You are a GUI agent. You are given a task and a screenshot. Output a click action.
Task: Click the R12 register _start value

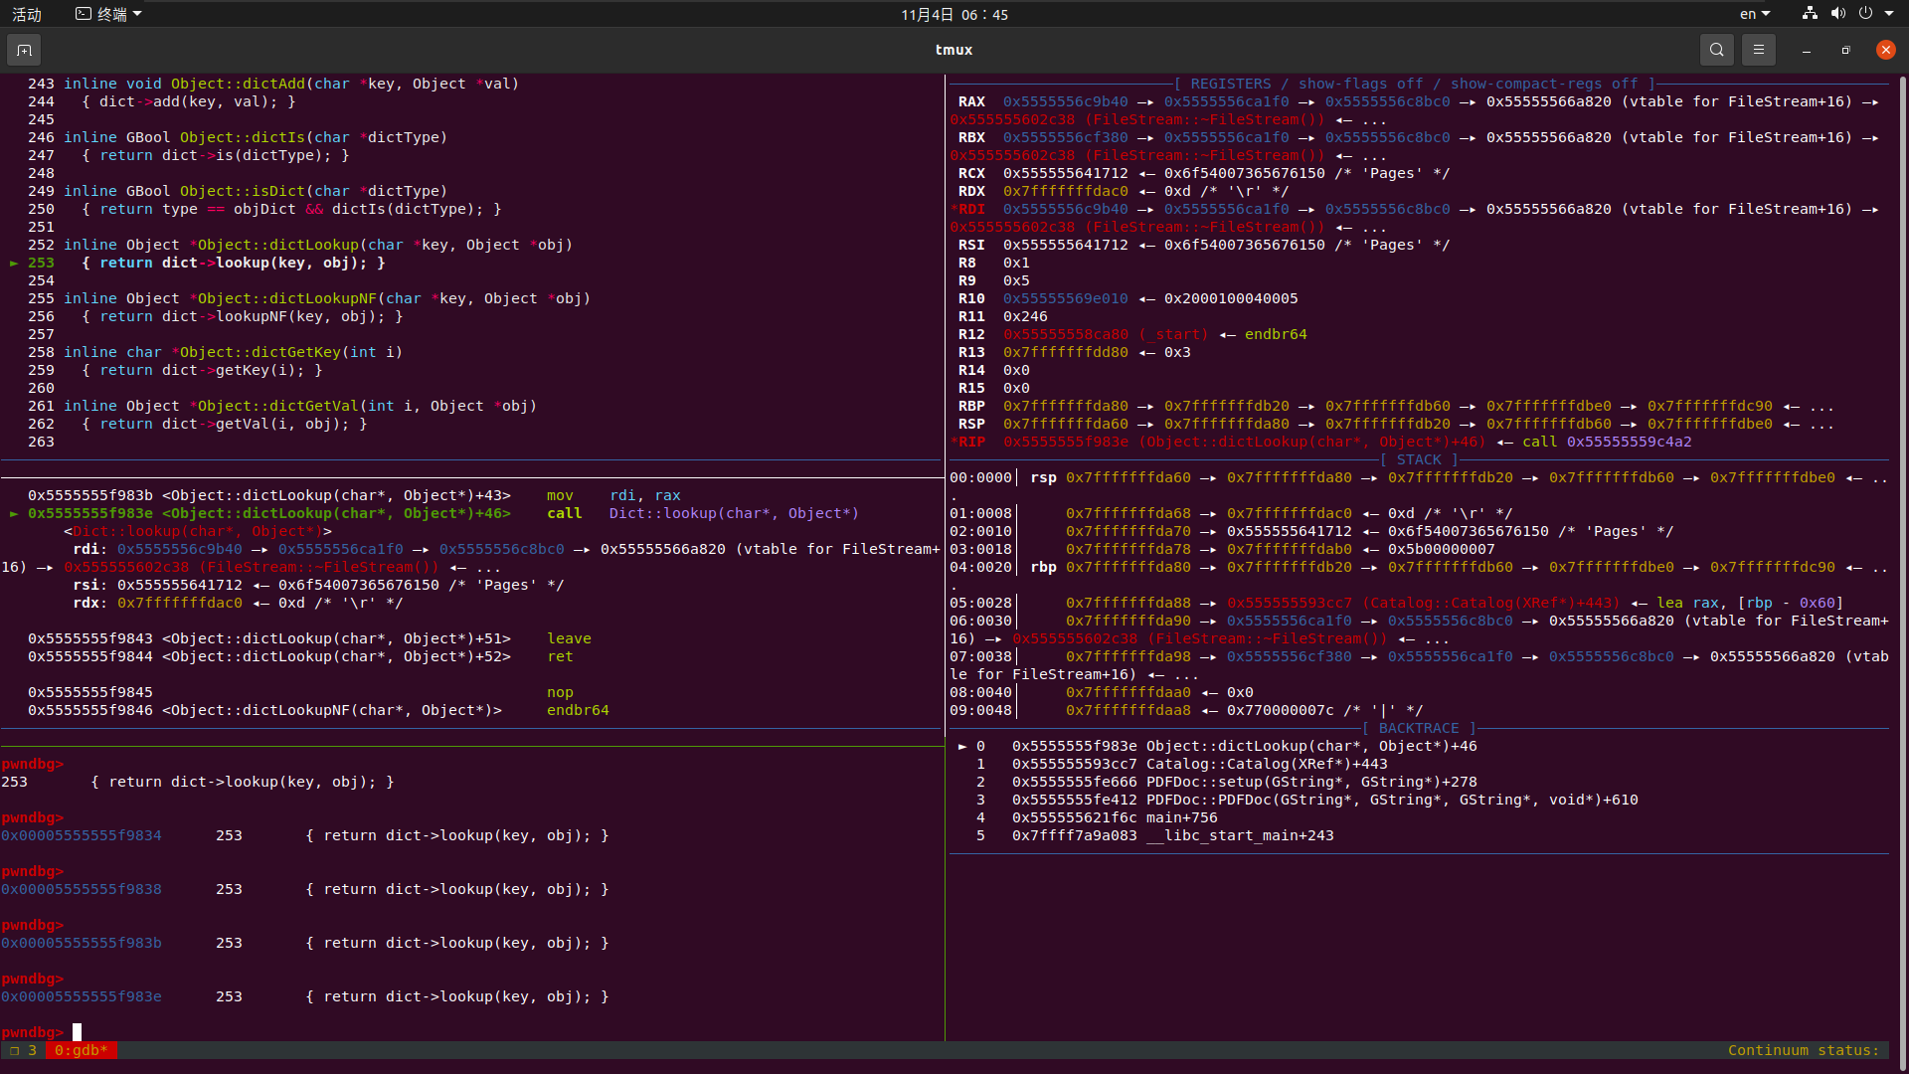1105,334
